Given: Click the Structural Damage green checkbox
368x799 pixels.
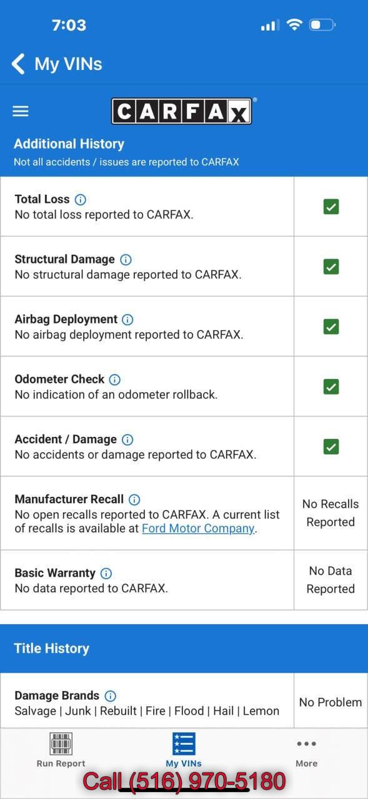Looking at the screenshot, I should (x=331, y=267).
